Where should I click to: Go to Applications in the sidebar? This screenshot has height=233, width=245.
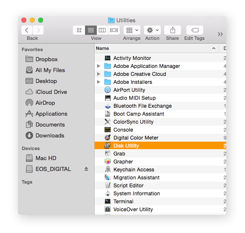46,114
